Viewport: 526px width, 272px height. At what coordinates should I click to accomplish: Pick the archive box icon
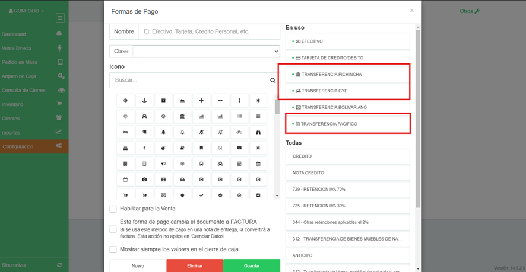[163, 101]
